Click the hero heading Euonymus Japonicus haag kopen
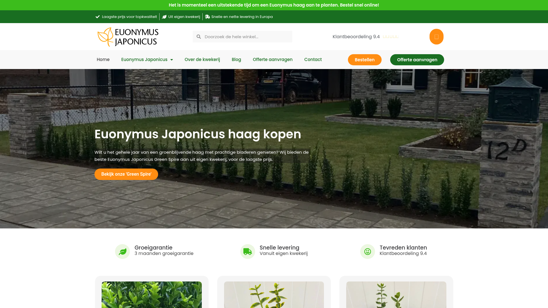Viewport: 548px width, 308px height. [198, 134]
